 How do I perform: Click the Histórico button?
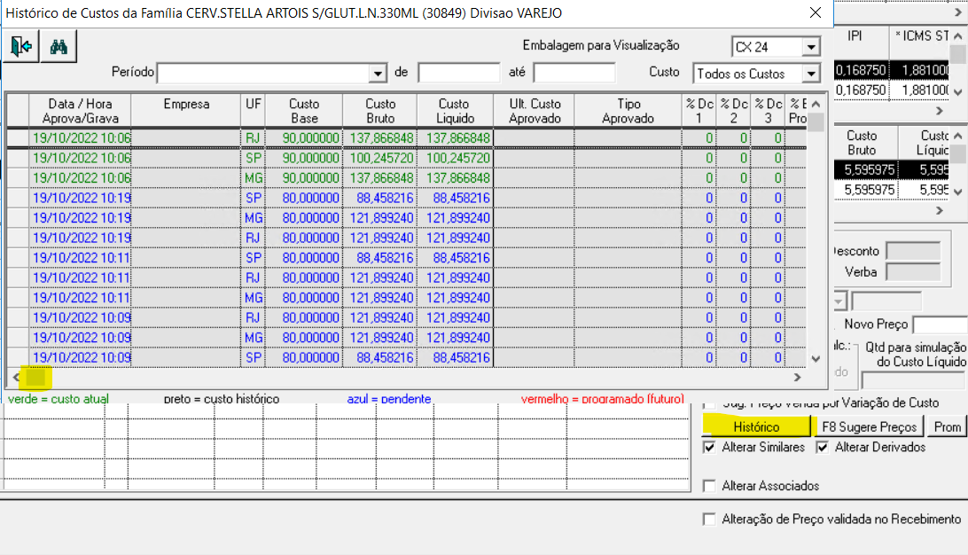pos(756,426)
